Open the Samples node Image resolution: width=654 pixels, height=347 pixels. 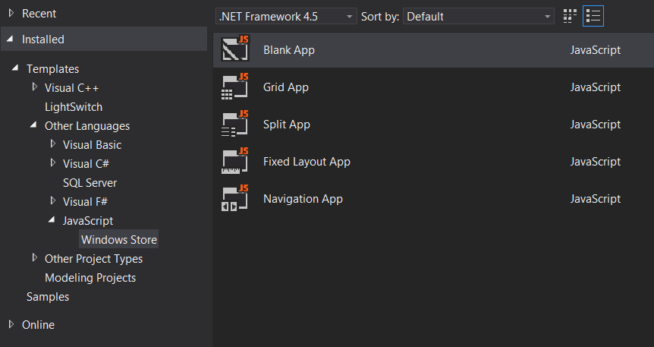point(48,297)
